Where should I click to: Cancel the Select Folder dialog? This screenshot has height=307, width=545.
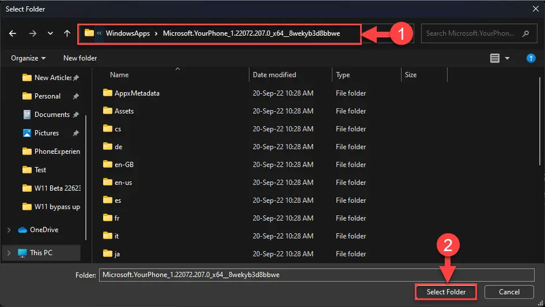pos(509,291)
